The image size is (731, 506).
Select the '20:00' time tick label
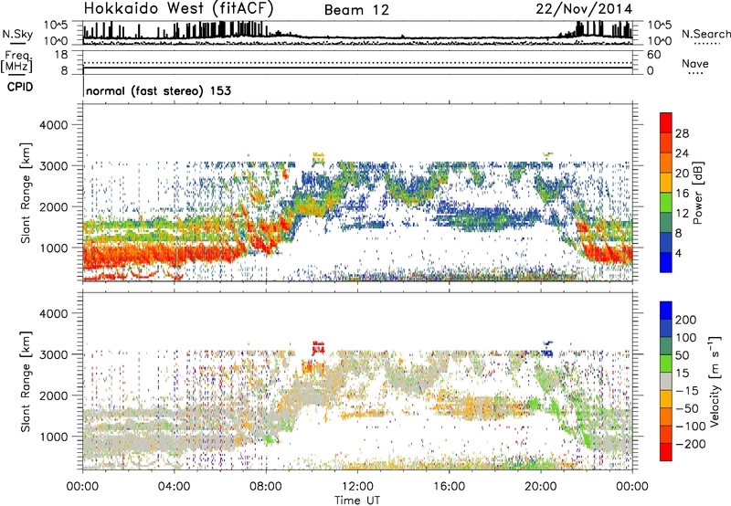[540, 487]
